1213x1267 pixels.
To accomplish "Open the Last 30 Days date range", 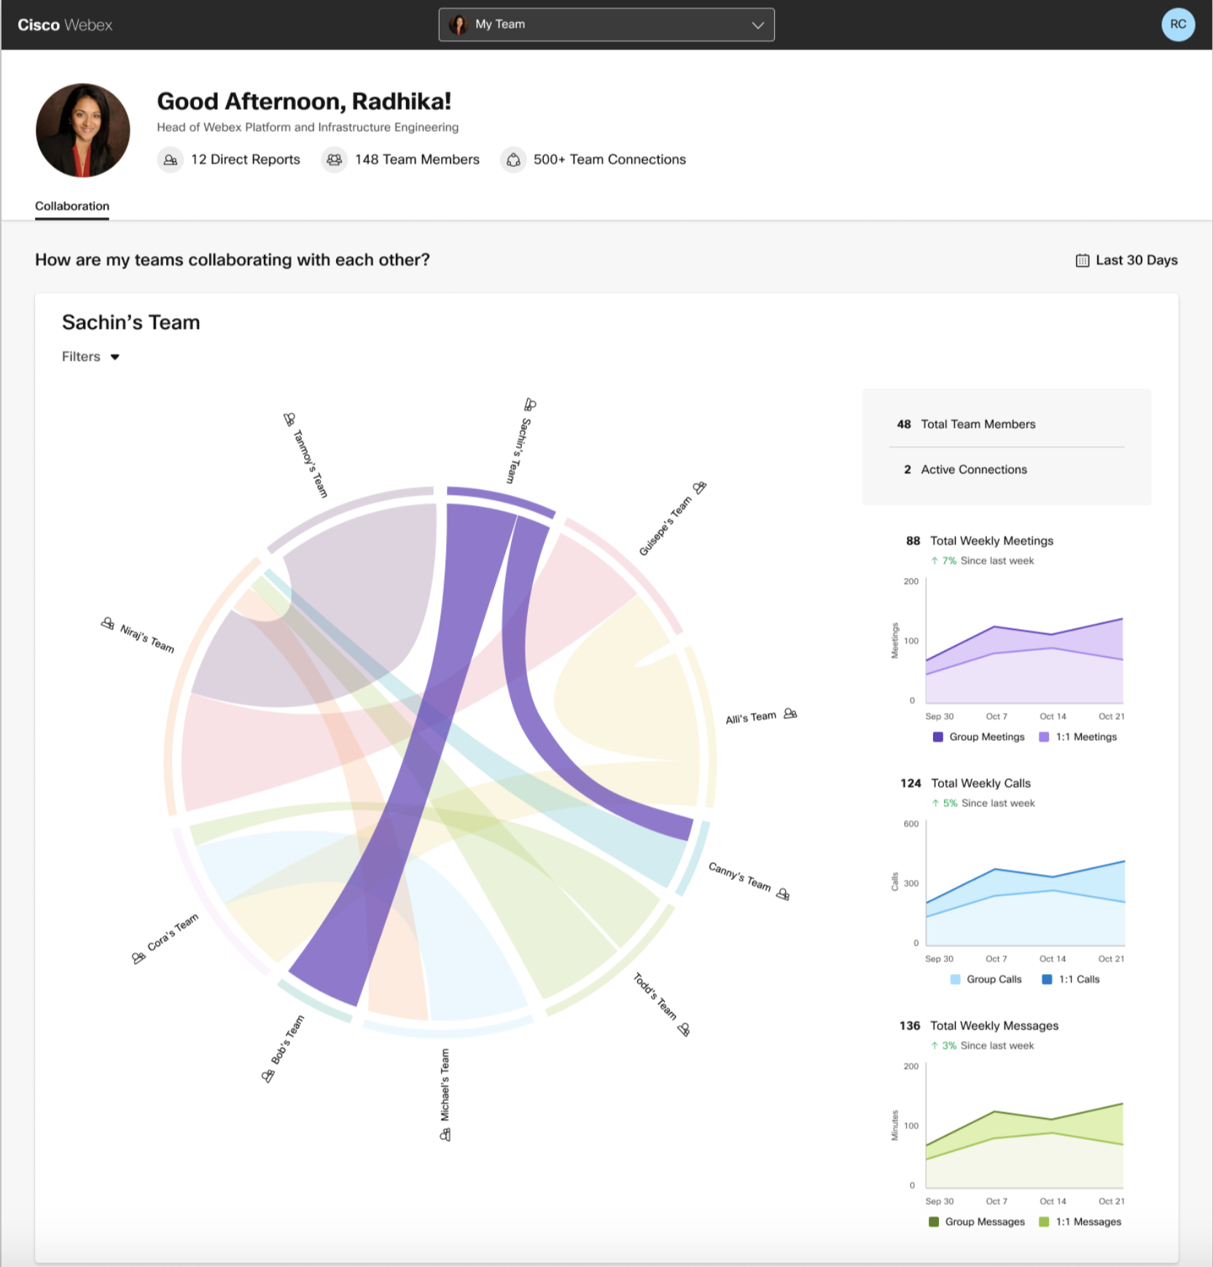I will click(x=1127, y=260).
